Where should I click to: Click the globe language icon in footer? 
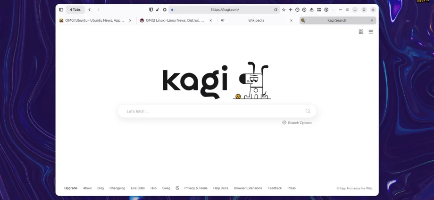click(177, 188)
